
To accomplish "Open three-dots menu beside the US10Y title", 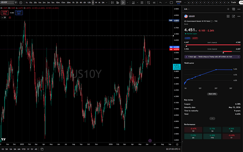I will click(239, 16).
